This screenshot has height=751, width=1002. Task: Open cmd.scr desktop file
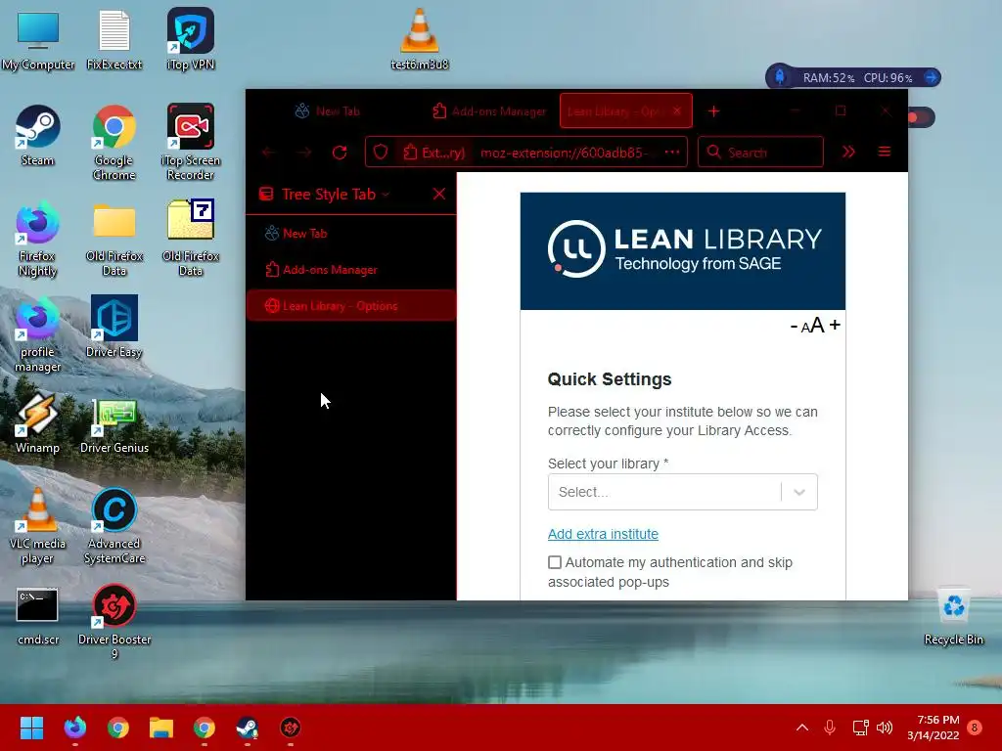point(38,616)
